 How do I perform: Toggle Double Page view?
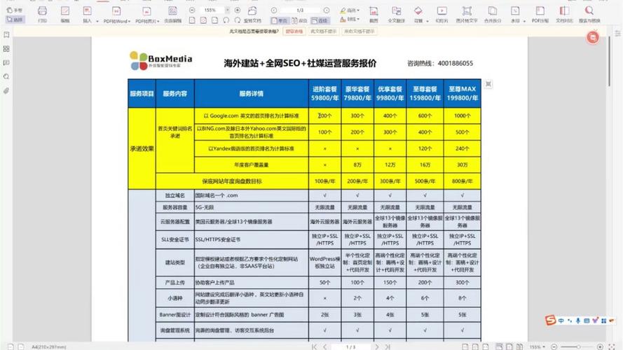[299, 20]
